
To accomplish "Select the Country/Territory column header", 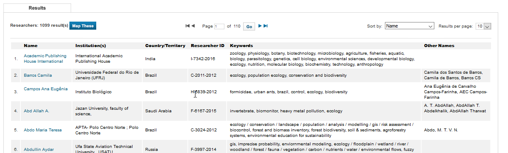I will pyautogui.click(x=165, y=45).
